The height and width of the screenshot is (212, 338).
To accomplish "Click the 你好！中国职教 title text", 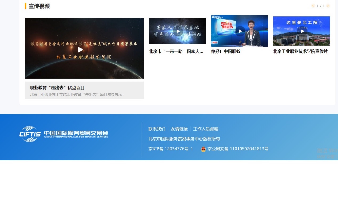I will pos(226,51).
